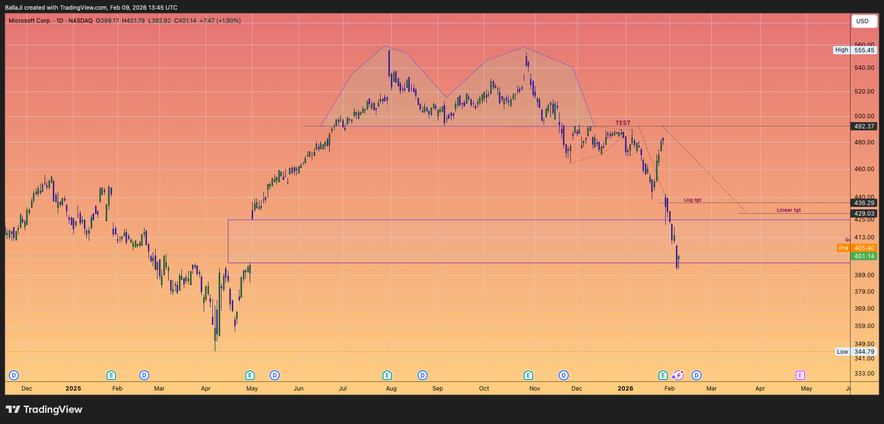Select the 'Log tgt' annotation label
The height and width of the screenshot is (424, 884).
point(692,200)
